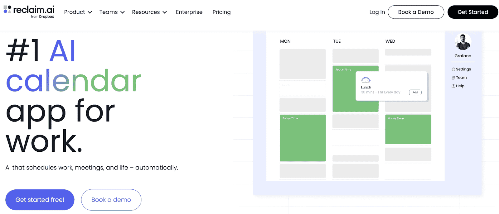499x214 pixels.
Task: Click the '30 mins - 1 hr Every day' text
Action: tap(380, 92)
